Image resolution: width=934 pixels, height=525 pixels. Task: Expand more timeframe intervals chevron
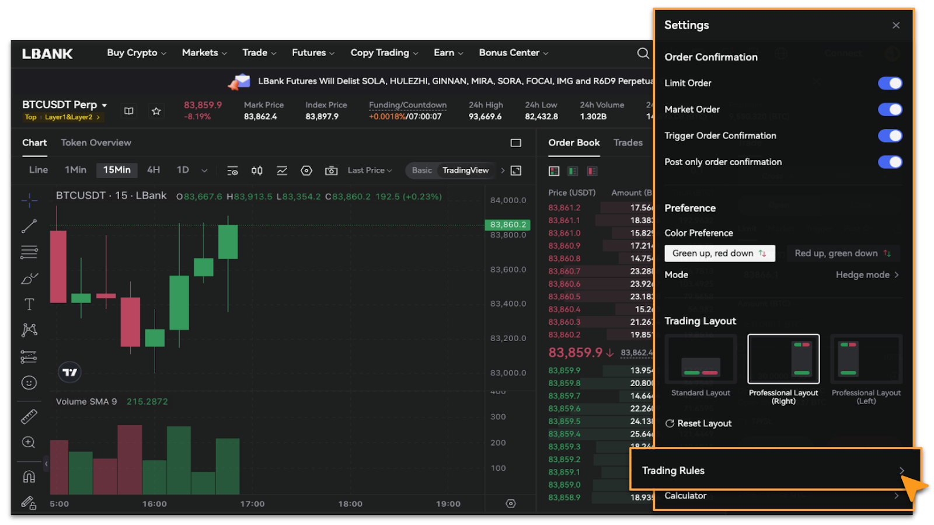[204, 171]
